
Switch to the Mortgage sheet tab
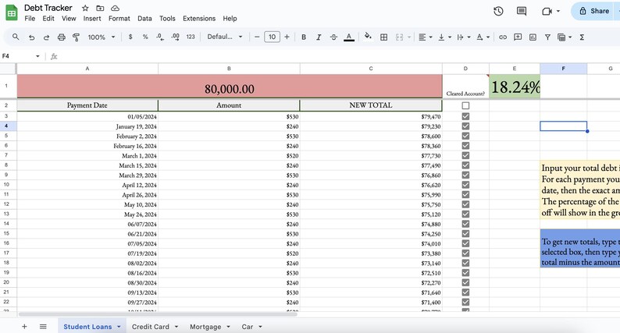click(x=205, y=327)
